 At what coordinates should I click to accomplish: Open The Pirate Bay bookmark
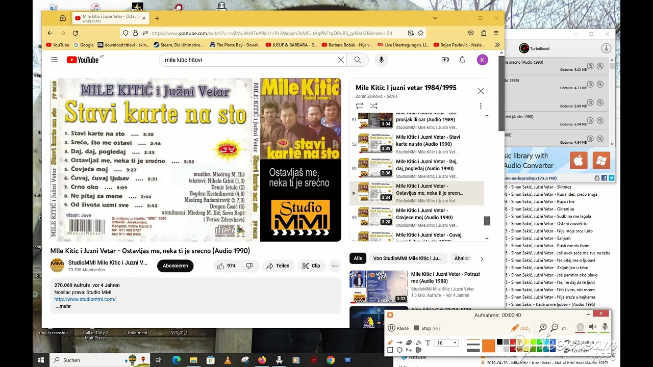point(235,45)
